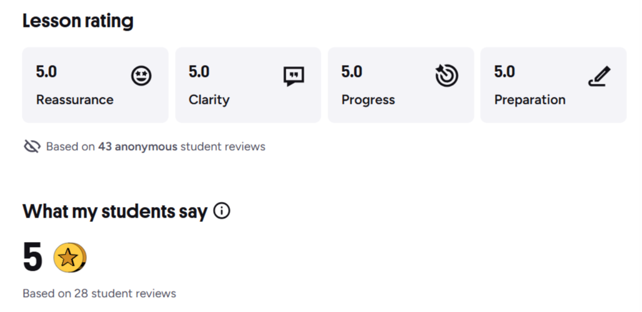The image size is (642, 312).
Task: Click the 5.0 score in the Preparation card
Action: 504,72
